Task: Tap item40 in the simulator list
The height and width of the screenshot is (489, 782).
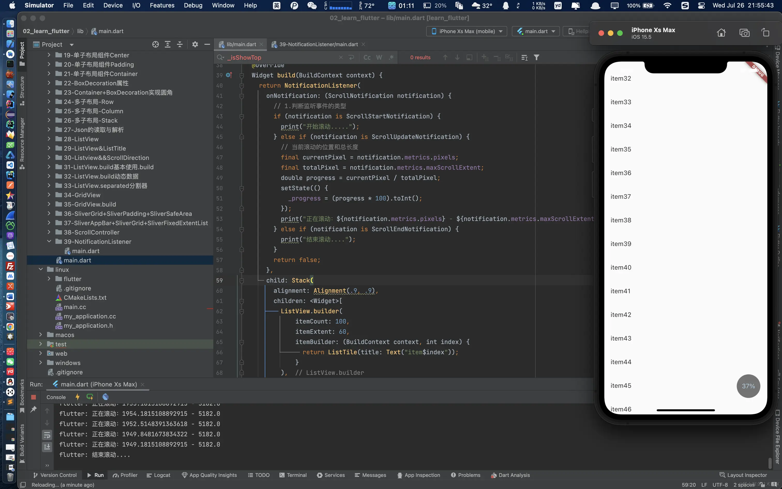Action: [x=686, y=267]
